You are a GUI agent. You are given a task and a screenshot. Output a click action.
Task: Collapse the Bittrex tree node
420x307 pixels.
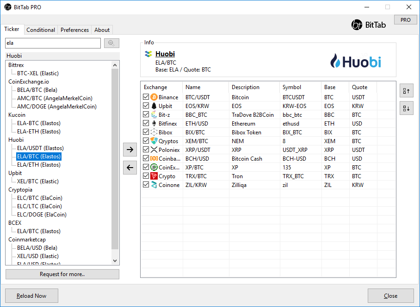point(16,65)
